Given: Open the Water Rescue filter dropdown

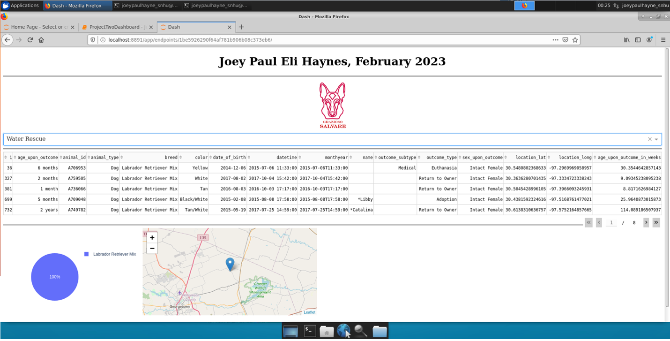Looking at the screenshot, I should [657, 139].
